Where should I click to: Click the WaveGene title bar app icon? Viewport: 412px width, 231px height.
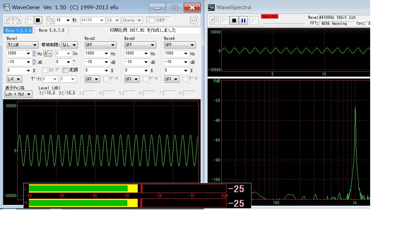[6, 7]
